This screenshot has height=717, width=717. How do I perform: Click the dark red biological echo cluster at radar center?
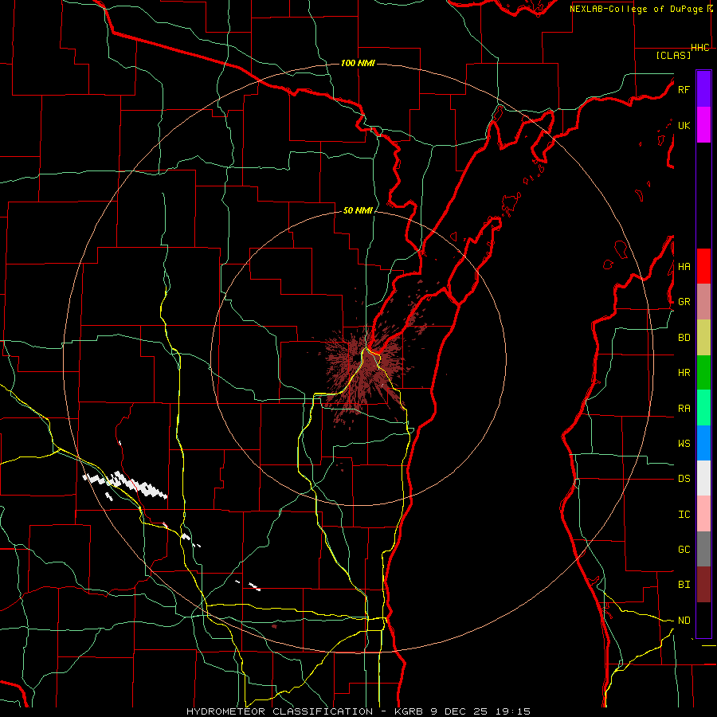point(363,370)
